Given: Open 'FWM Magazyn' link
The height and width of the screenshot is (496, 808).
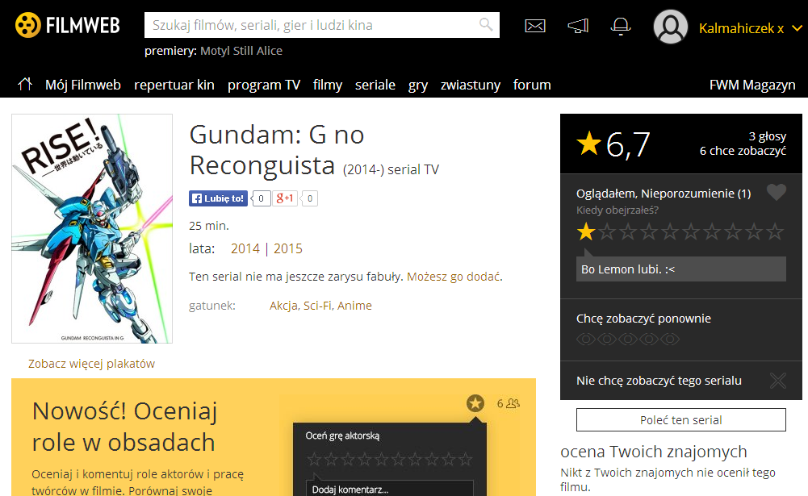Looking at the screenshot, I should click(x=752, y=85).
